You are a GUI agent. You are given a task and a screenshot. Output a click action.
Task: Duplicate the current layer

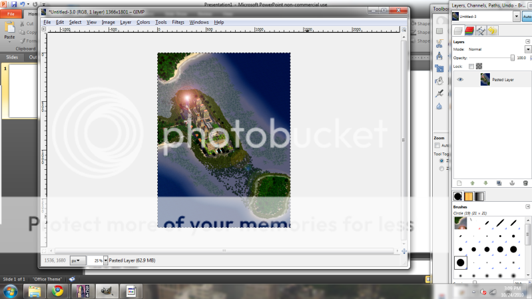[499, 183]
